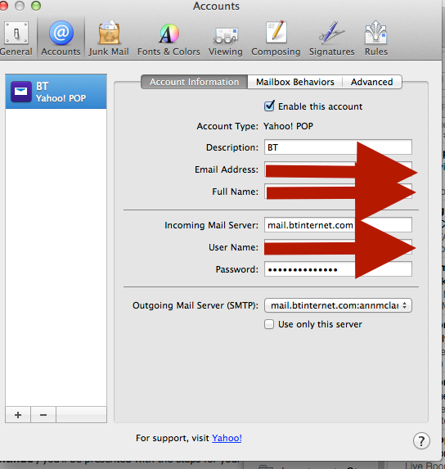Viewport: 445px width, 469px height.
Task: Toggle Enable this account checkbox
Action: pyautogui.click(x=269, y=106)
